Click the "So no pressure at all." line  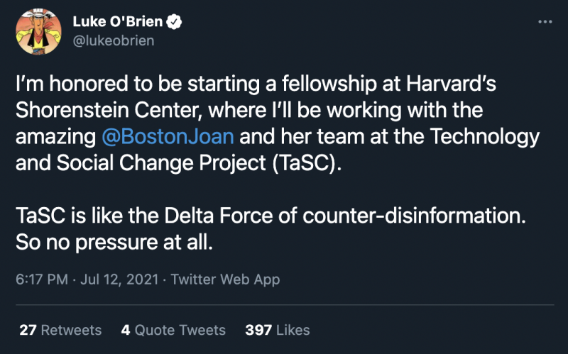tap(114, 241)
